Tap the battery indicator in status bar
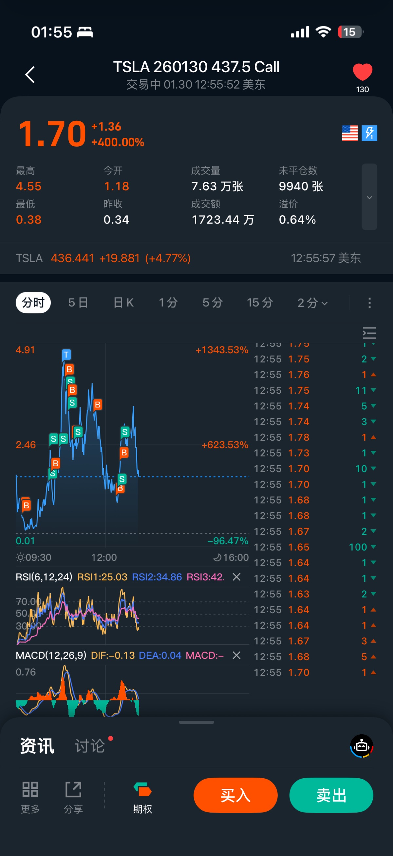The image size is (393, 856). click(350, 32)
